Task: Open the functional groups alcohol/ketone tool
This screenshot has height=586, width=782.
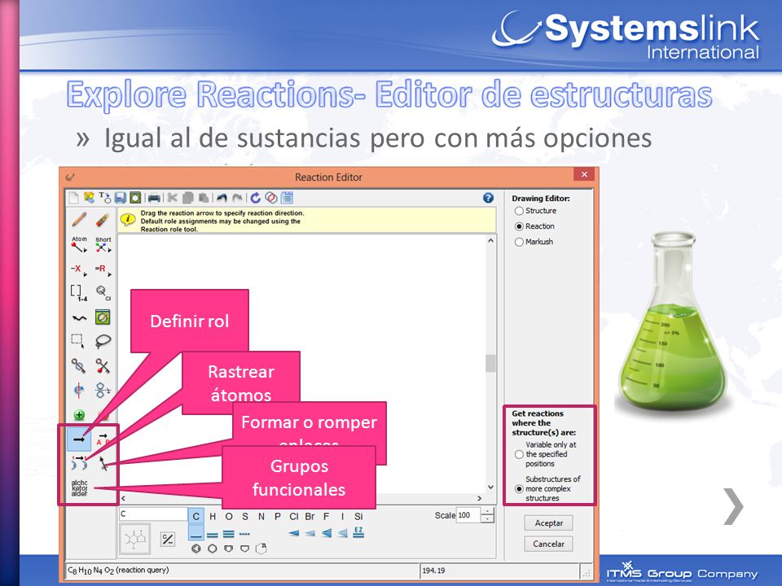Action: pyautogui.click(x=79, y=488)
